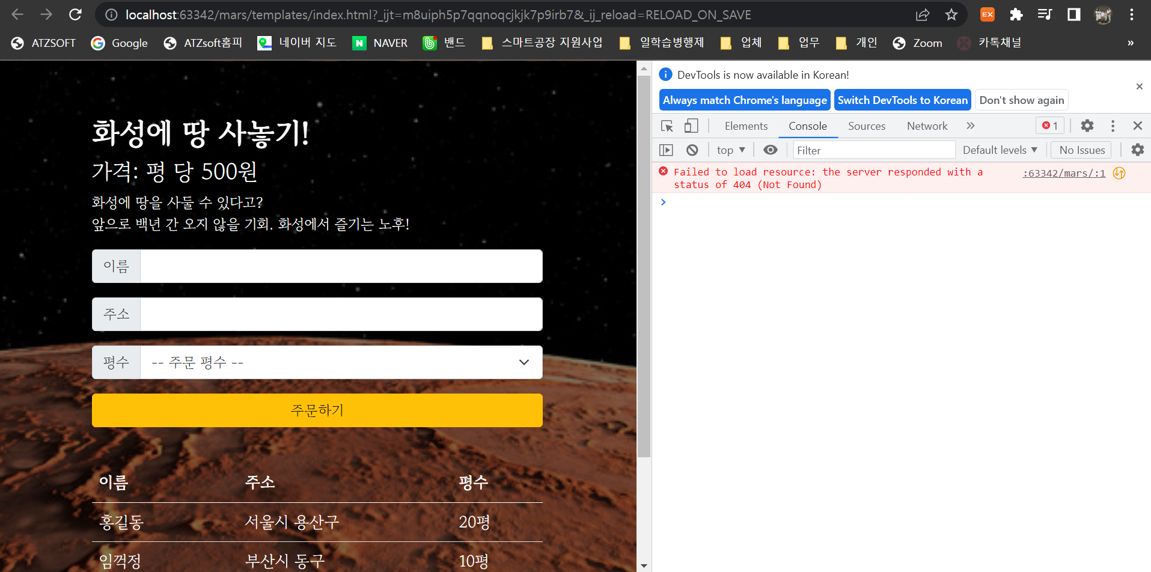1151x572 pixels.
Task: Open the Google bookmark
Action: (119, 43)
